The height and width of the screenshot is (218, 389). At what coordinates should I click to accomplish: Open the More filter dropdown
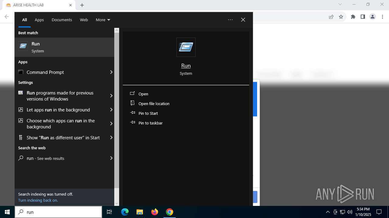pos(103,20)
